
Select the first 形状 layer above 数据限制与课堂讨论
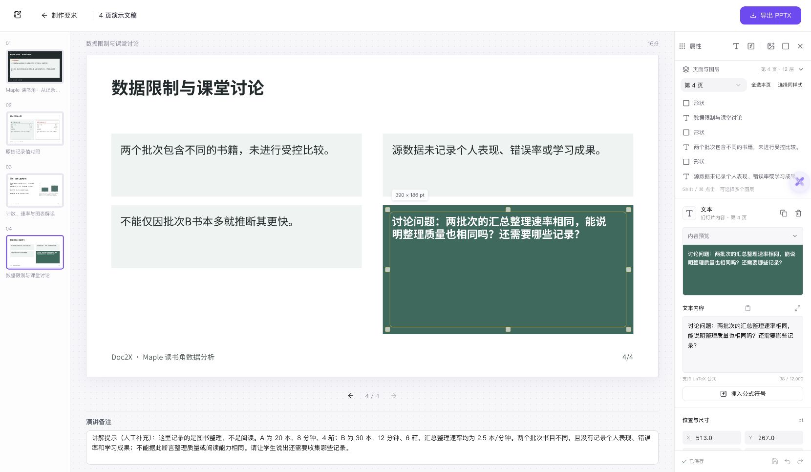[x=743, y=103]
